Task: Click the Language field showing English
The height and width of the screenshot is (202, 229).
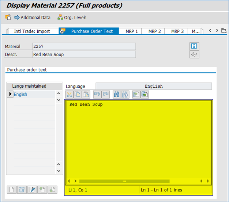Action: 154,86
